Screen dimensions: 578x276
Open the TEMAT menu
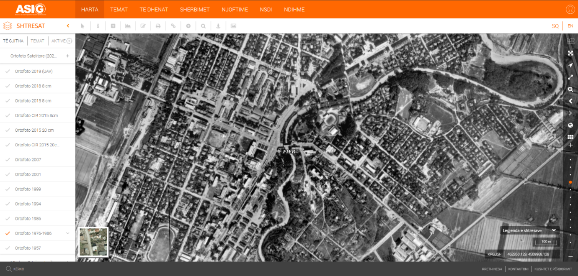pyautogui.click(x=119, y=9)
